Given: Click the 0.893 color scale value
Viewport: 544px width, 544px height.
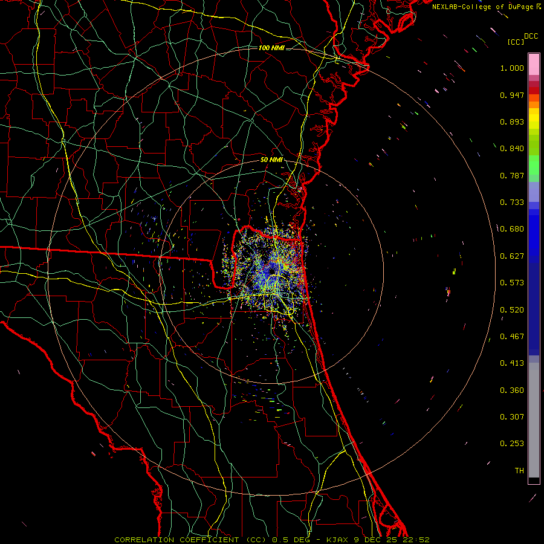Looking at the screenshot, I should tap(512, 121).
